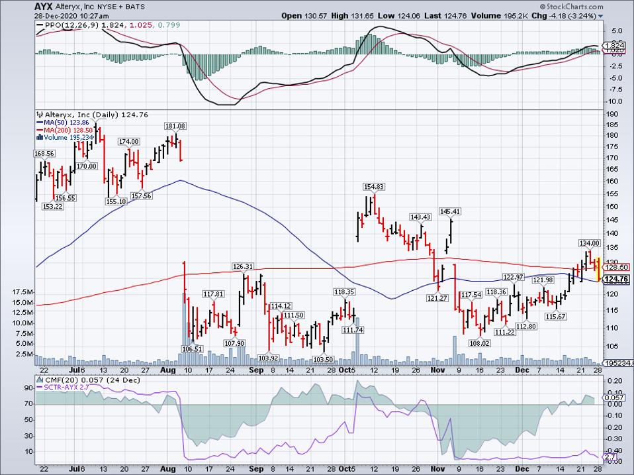The height and width of the screenshot is (475, 634).
Task: Click the 122.97 price label
Action: pos(513,277)
